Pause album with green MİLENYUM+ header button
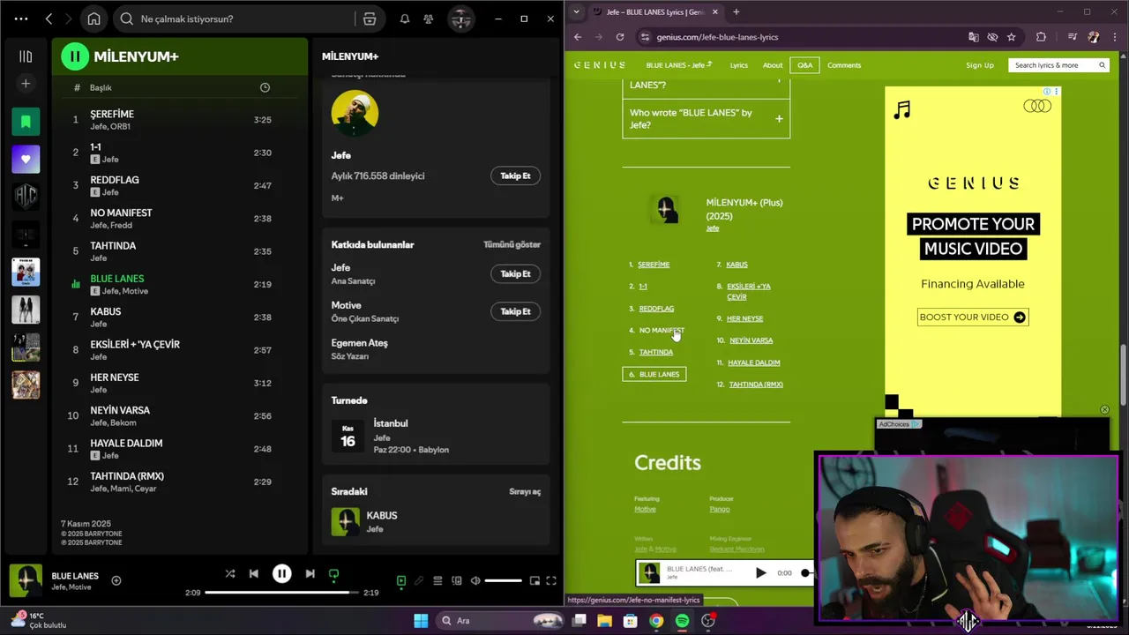The image size is (1129, 635). [x=75, y=56]
